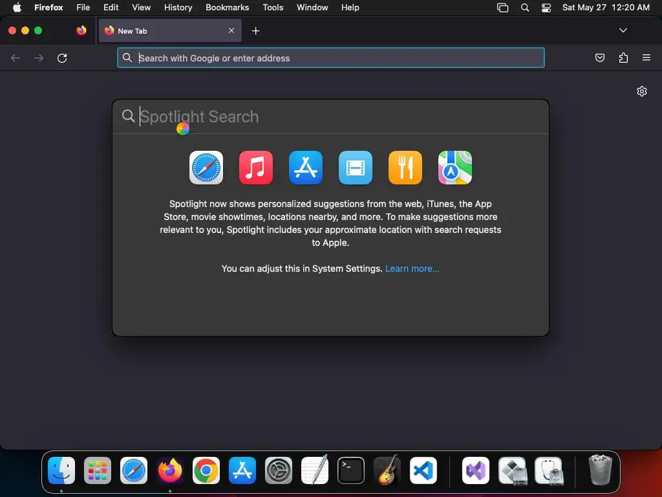
Task: Open the Maps icon in Spotlight
Action: coord(455,168)
